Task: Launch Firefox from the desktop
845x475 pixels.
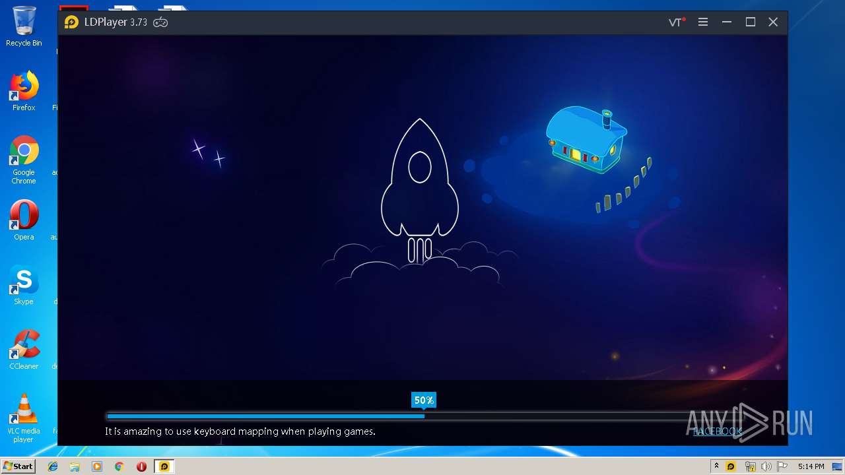Action: pyautogui.click(x=24, y=92)
